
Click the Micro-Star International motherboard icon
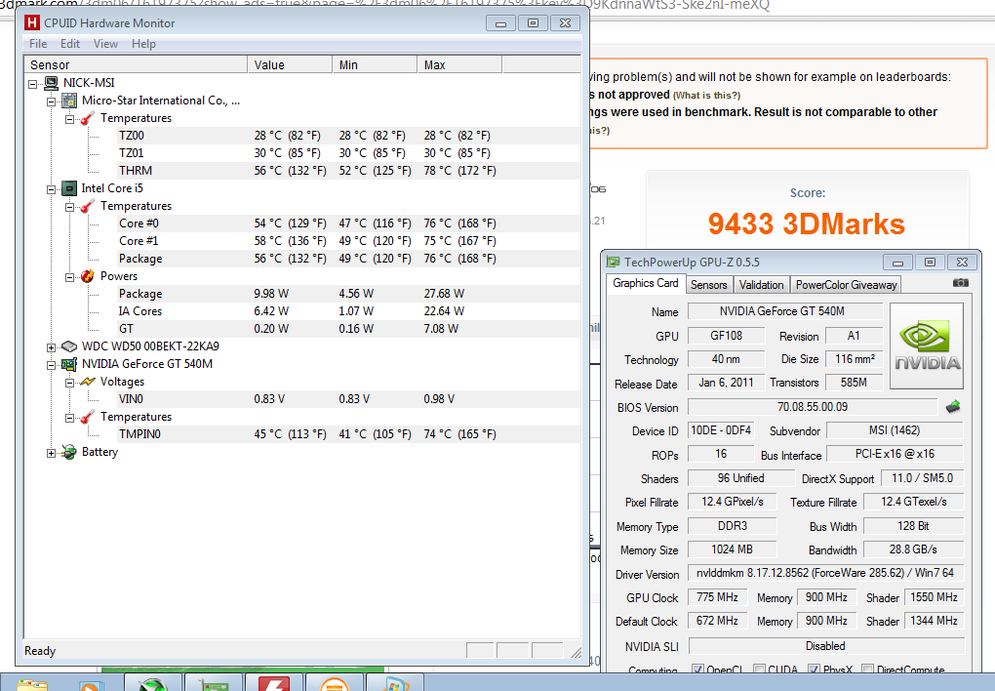69,101
